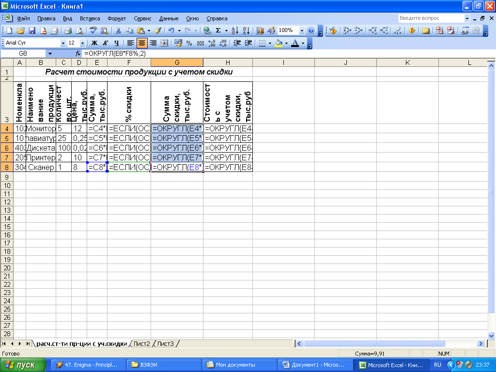Apply font color A swatch
The height and width of the screenshot is (372, 496).
click(295, 43)
